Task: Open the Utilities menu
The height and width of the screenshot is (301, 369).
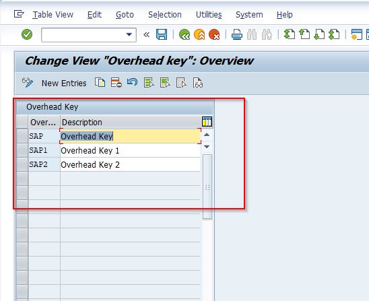Action: [209, 15]
